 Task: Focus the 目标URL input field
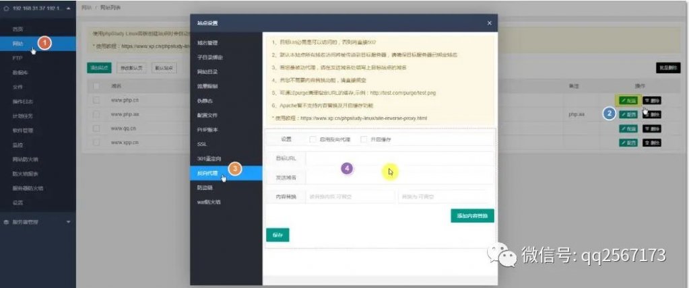(400, 159)
